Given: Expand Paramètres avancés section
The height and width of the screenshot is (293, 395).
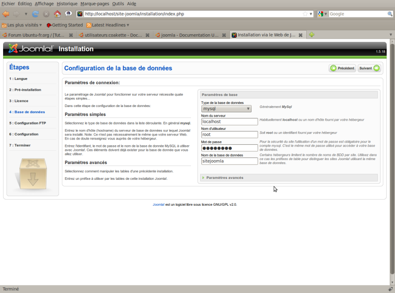Looking at the screenshot, I should click(x=289, y=178).
